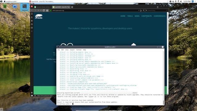Open TOOLS on openSUSE site
The width and height of the screenshot is (197, 111).
(x=130, y=16)
